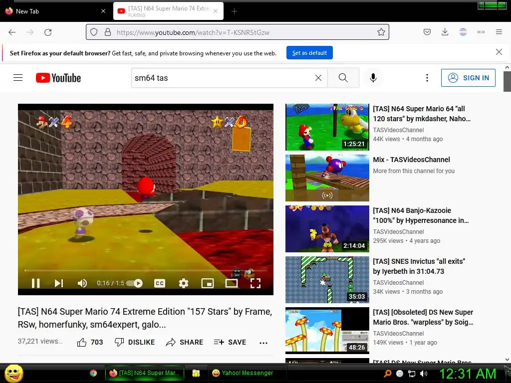The height and width of the screenshot is (383, 511).
Task: Select the TAS N64 Super Mario 74 tab
Action: 168,11
